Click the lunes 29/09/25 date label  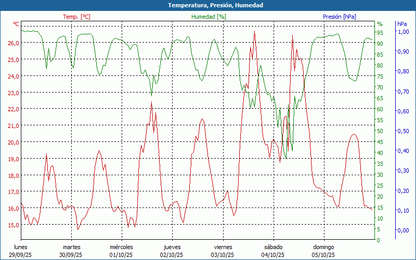point(21,251)
